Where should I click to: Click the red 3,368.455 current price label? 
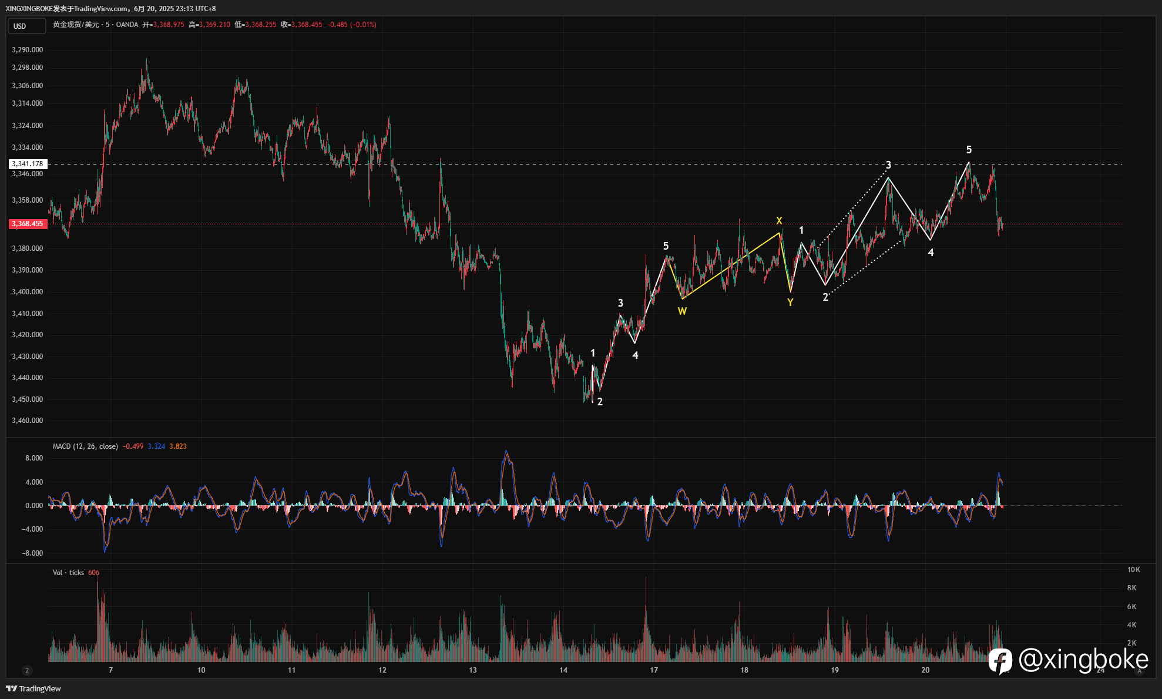coord(28,224)
